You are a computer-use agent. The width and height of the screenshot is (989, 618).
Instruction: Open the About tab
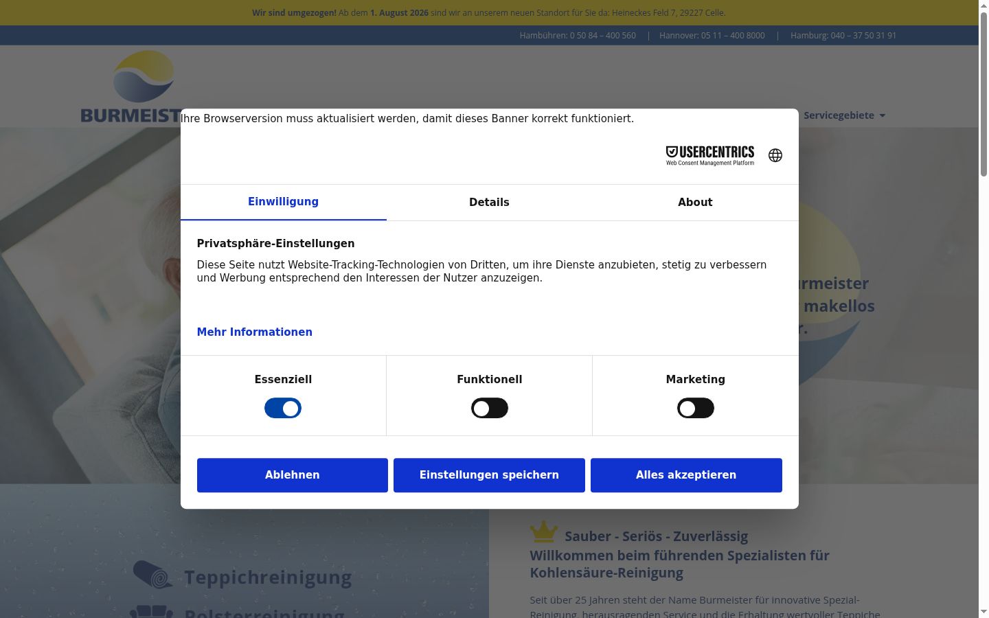point(696,202)
